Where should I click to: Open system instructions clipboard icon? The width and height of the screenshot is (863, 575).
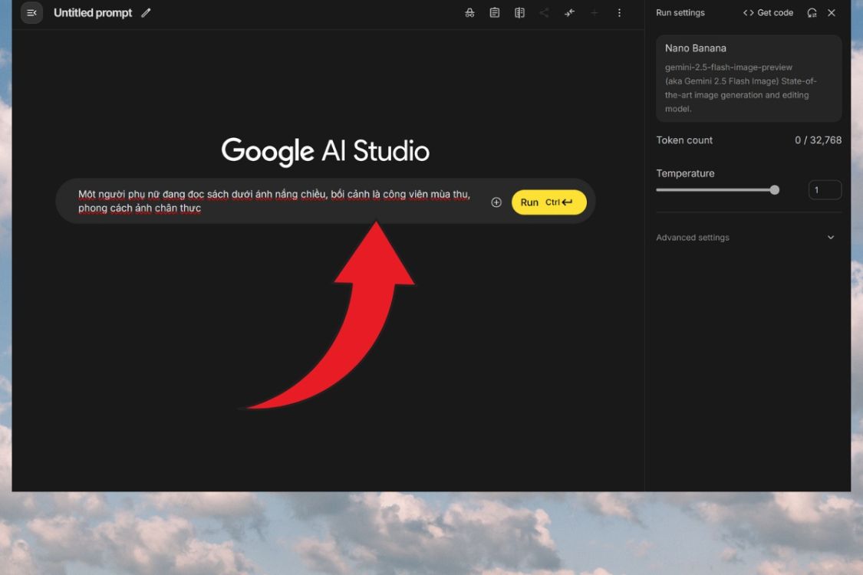pos(495,13)
